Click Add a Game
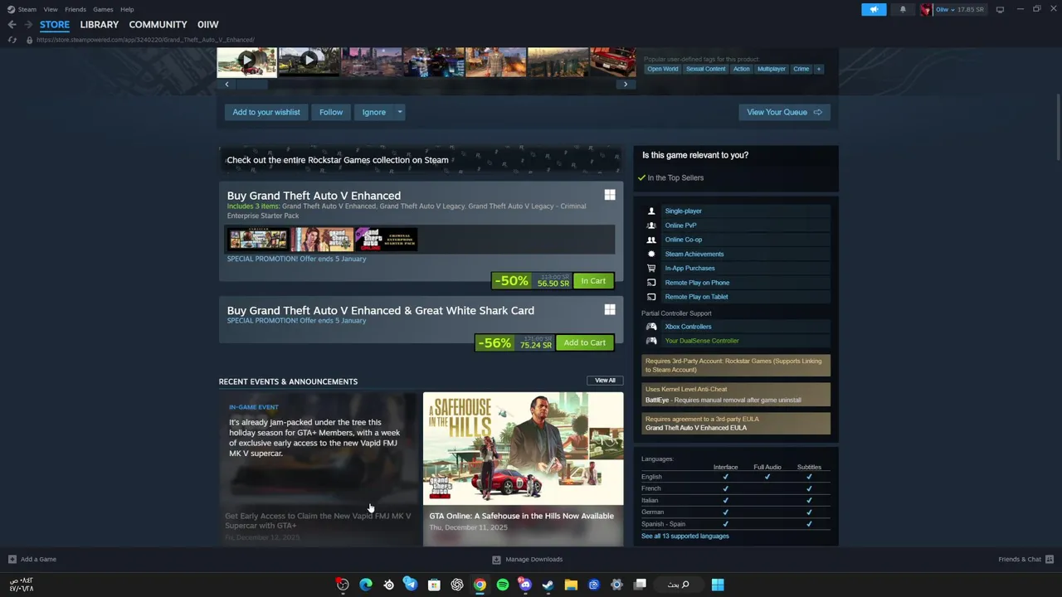Viewport: 1062px width, 597px height. [x=32, y=559]
